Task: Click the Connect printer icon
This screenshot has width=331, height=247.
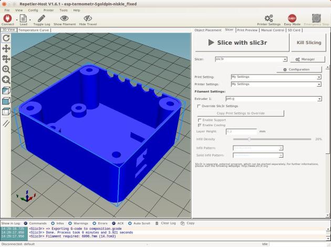Action: [7, 18]
